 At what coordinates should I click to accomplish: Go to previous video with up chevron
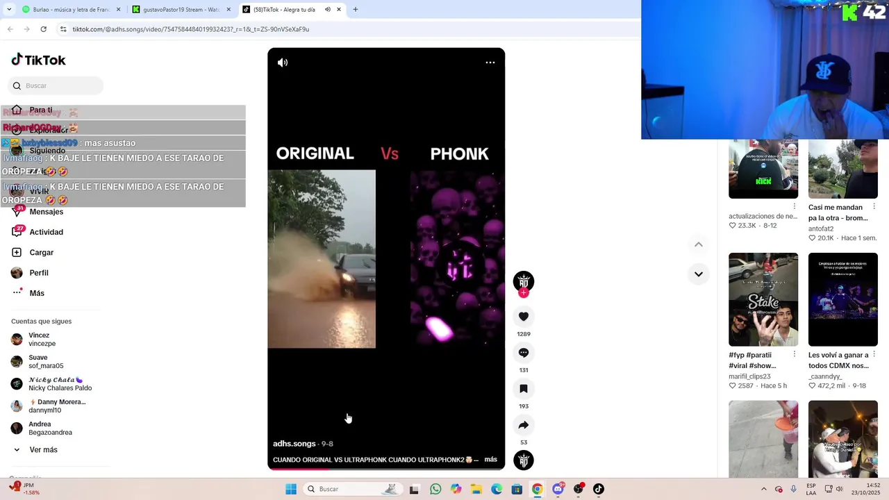[x=699, y=244]
